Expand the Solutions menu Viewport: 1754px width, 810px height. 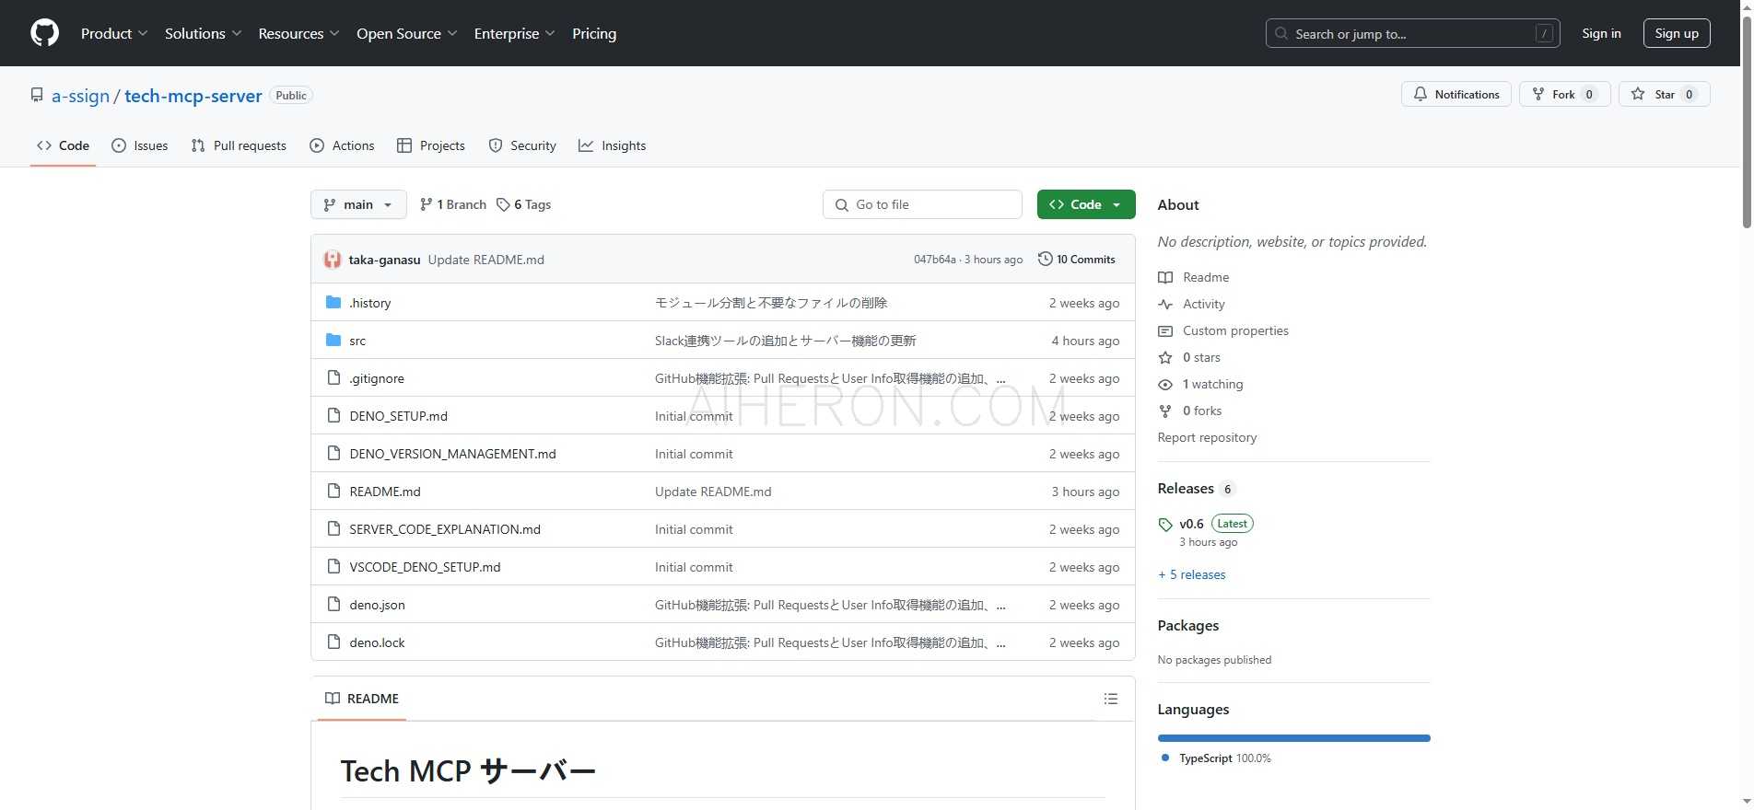[203, 33]
